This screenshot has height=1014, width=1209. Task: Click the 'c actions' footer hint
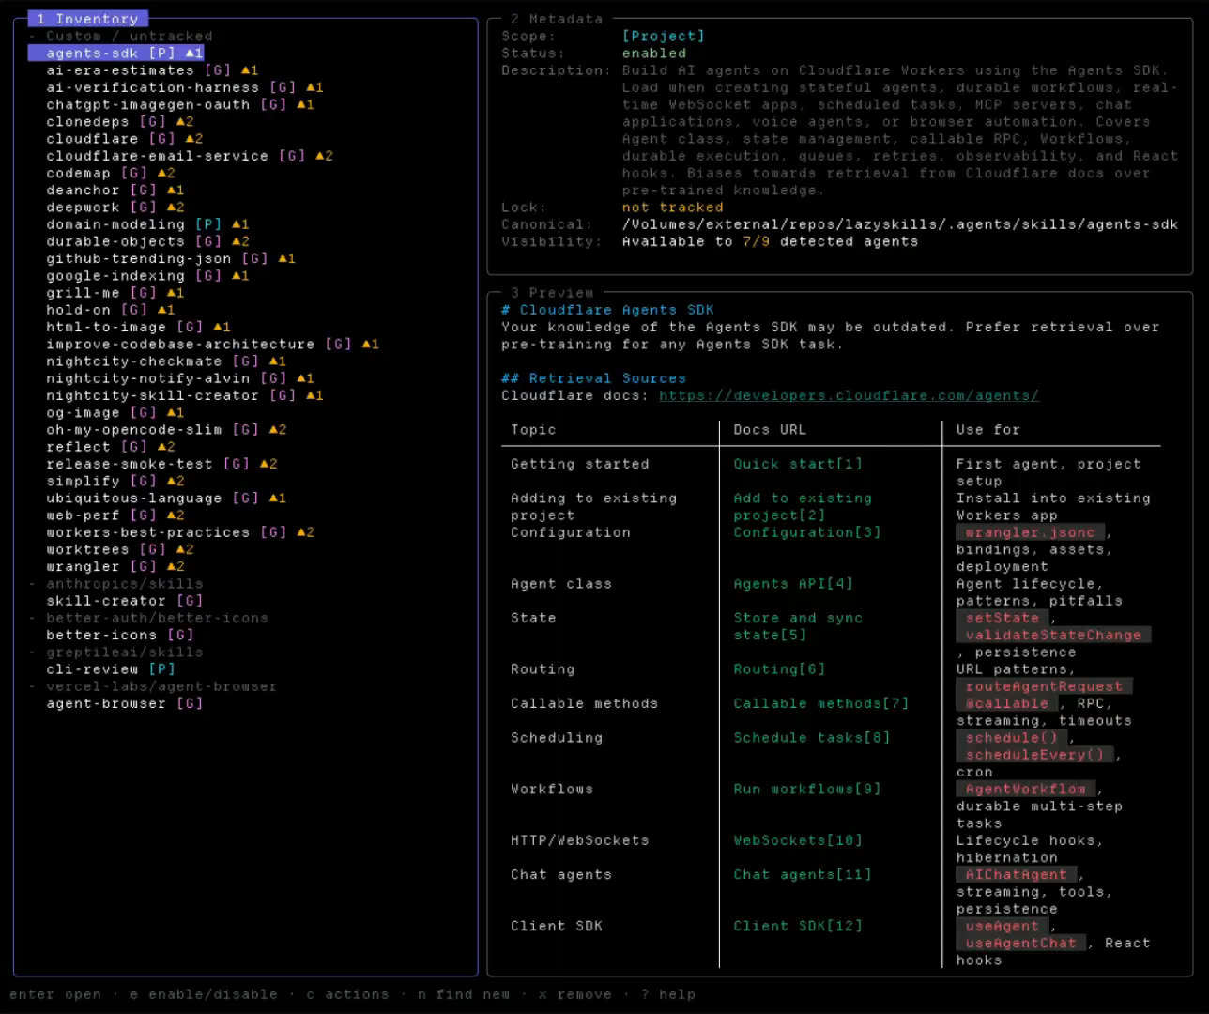point(347,994)
